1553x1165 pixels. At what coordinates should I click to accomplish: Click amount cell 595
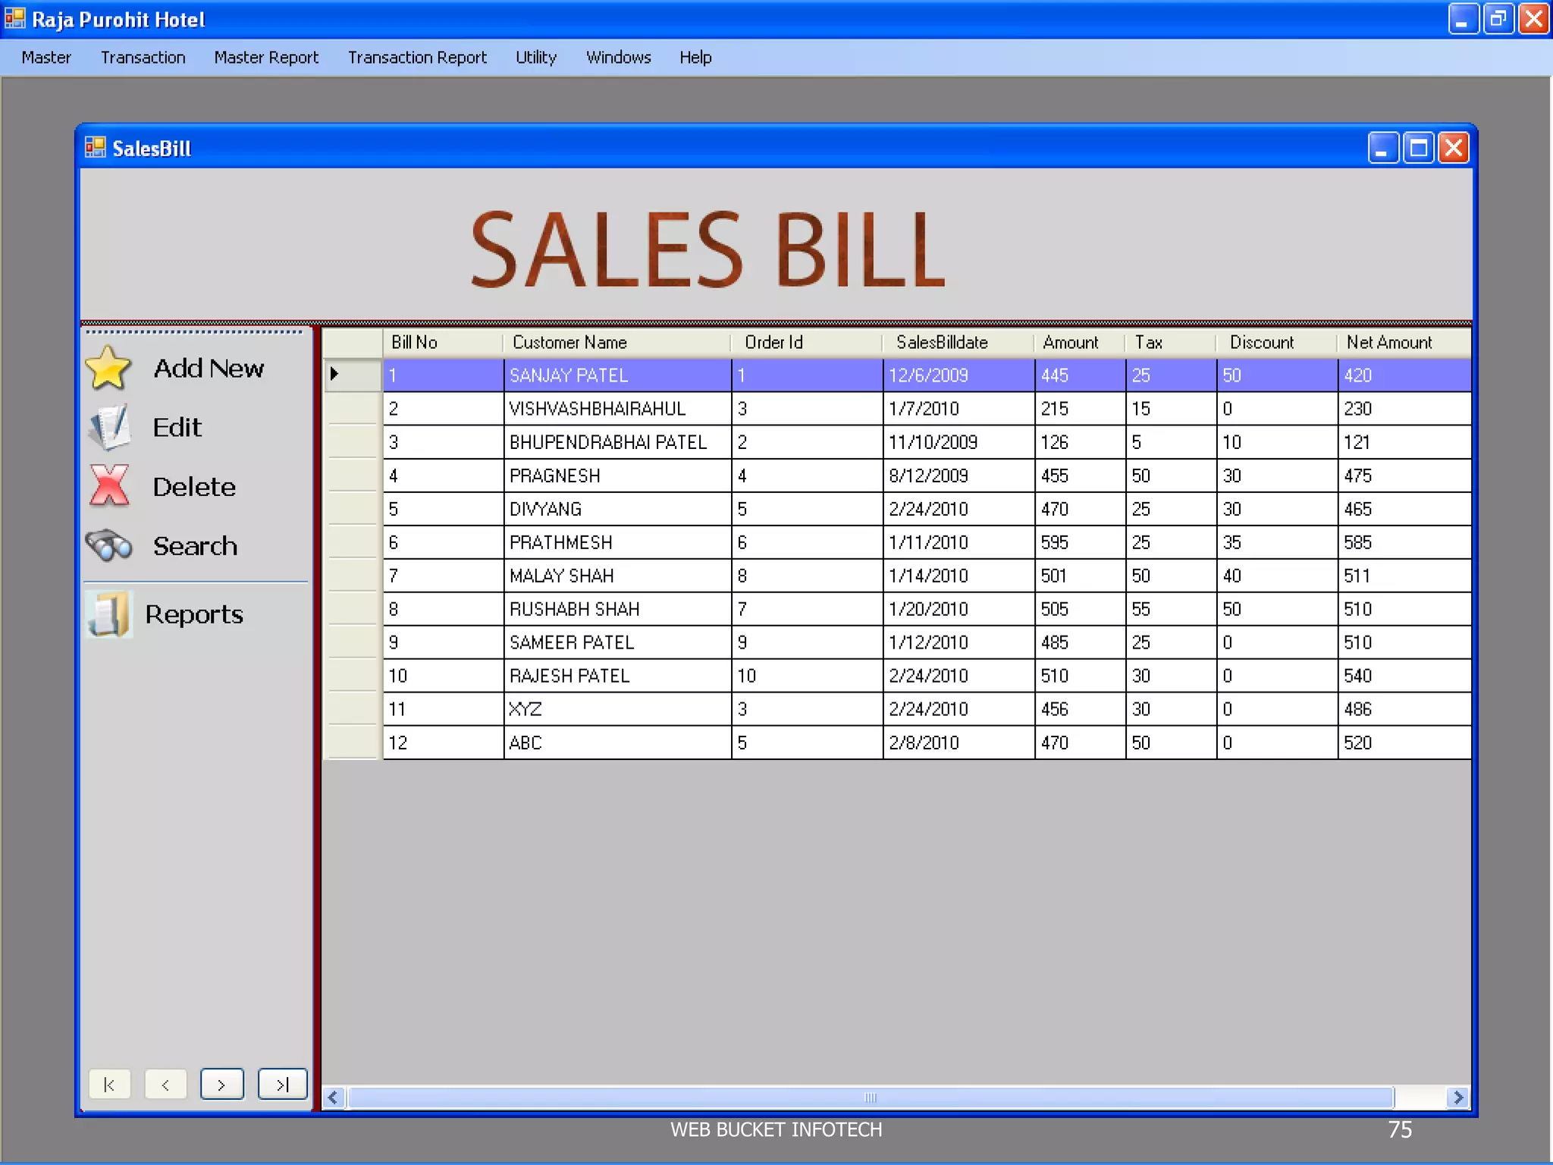click(1080, 542)
